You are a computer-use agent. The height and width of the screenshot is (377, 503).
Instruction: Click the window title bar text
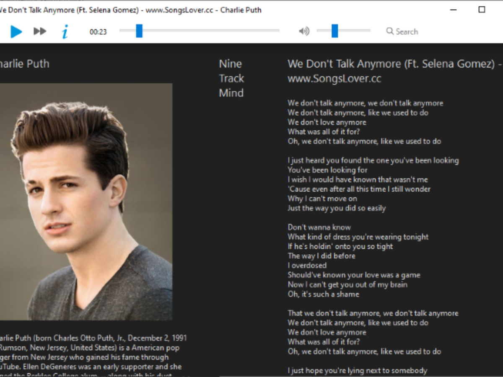coord(131,10)
